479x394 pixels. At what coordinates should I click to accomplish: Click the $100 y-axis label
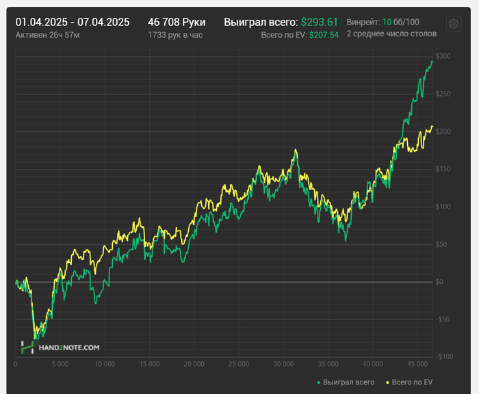tap(443, 207)
